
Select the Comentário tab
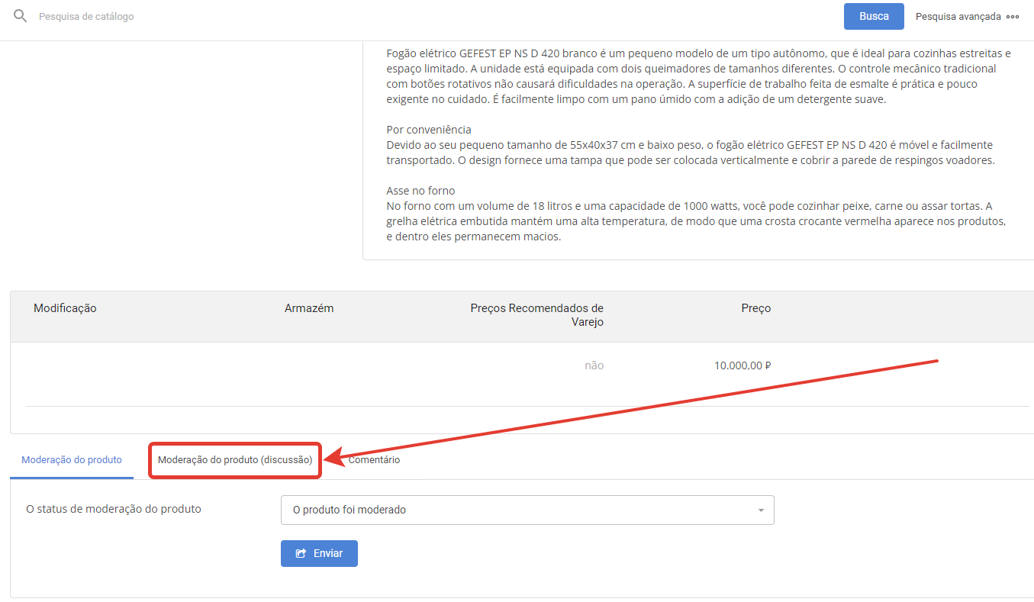(x=374, y=460)
